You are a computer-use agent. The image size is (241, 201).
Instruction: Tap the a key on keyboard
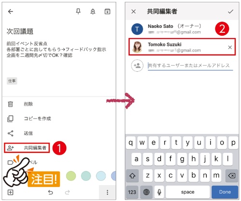click(136, 159)
